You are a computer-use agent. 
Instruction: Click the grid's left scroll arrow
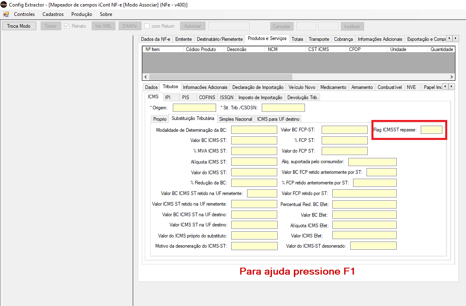[146, 77]
